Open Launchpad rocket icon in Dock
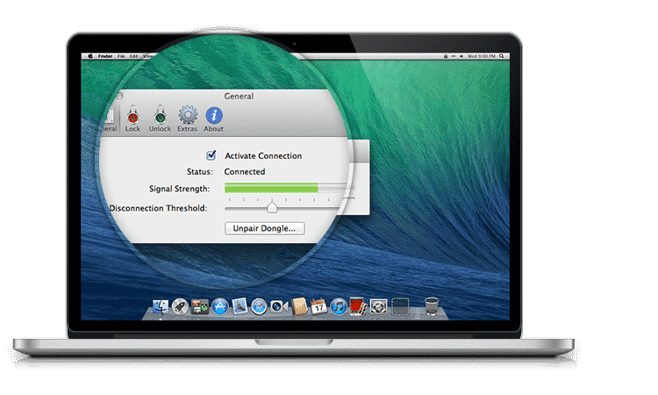The image size is (658, 395). [x=180, y=306]
